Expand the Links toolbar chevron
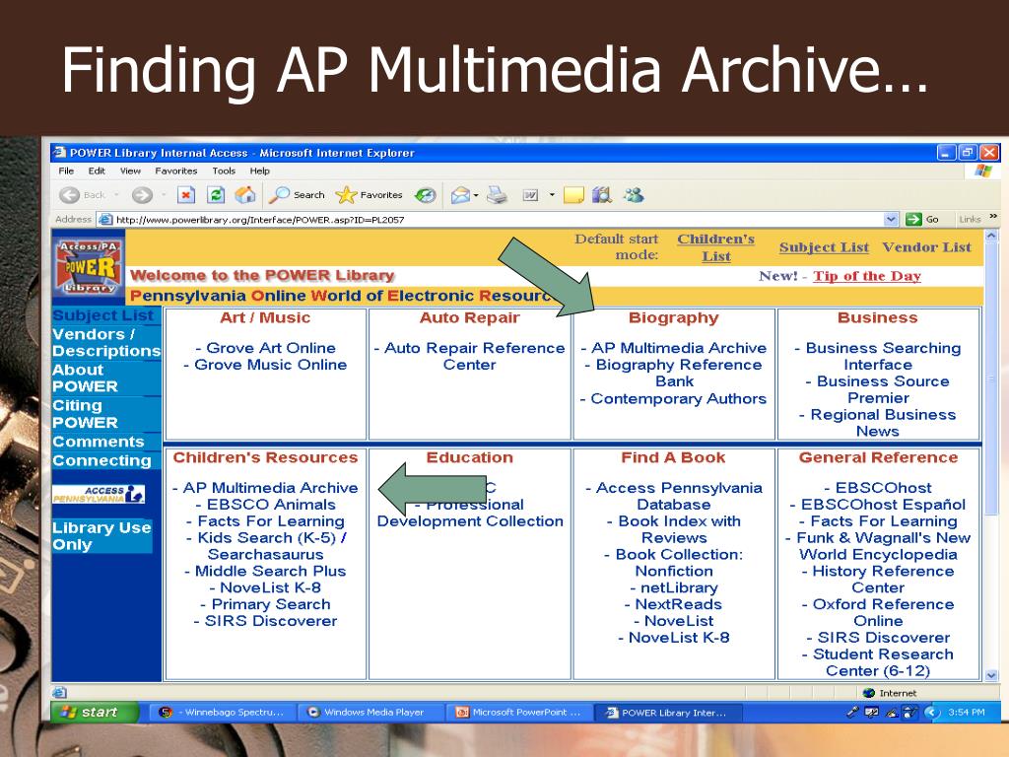The width and height of the screenshot is (1009, 757). coord(993,217)
